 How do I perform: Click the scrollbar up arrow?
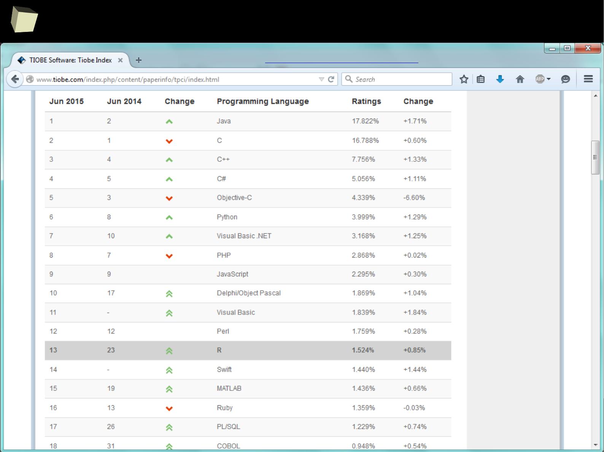pos(595,95)
